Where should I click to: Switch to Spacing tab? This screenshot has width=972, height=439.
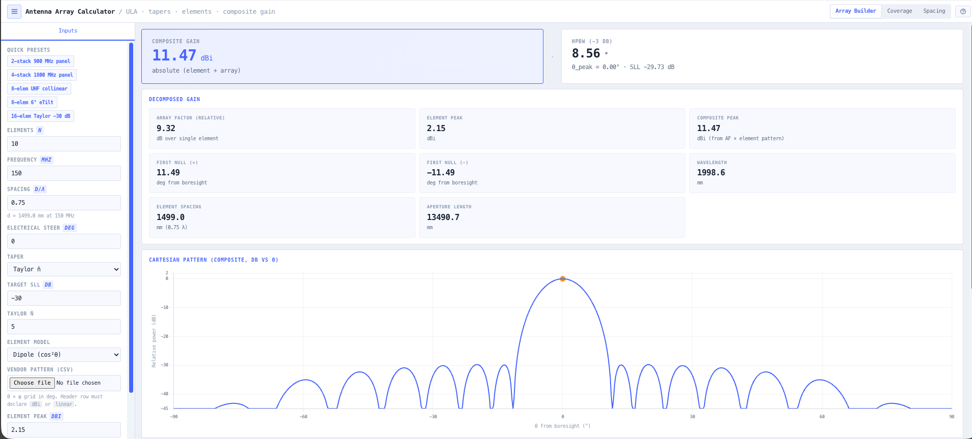click(x=934, y=11)
